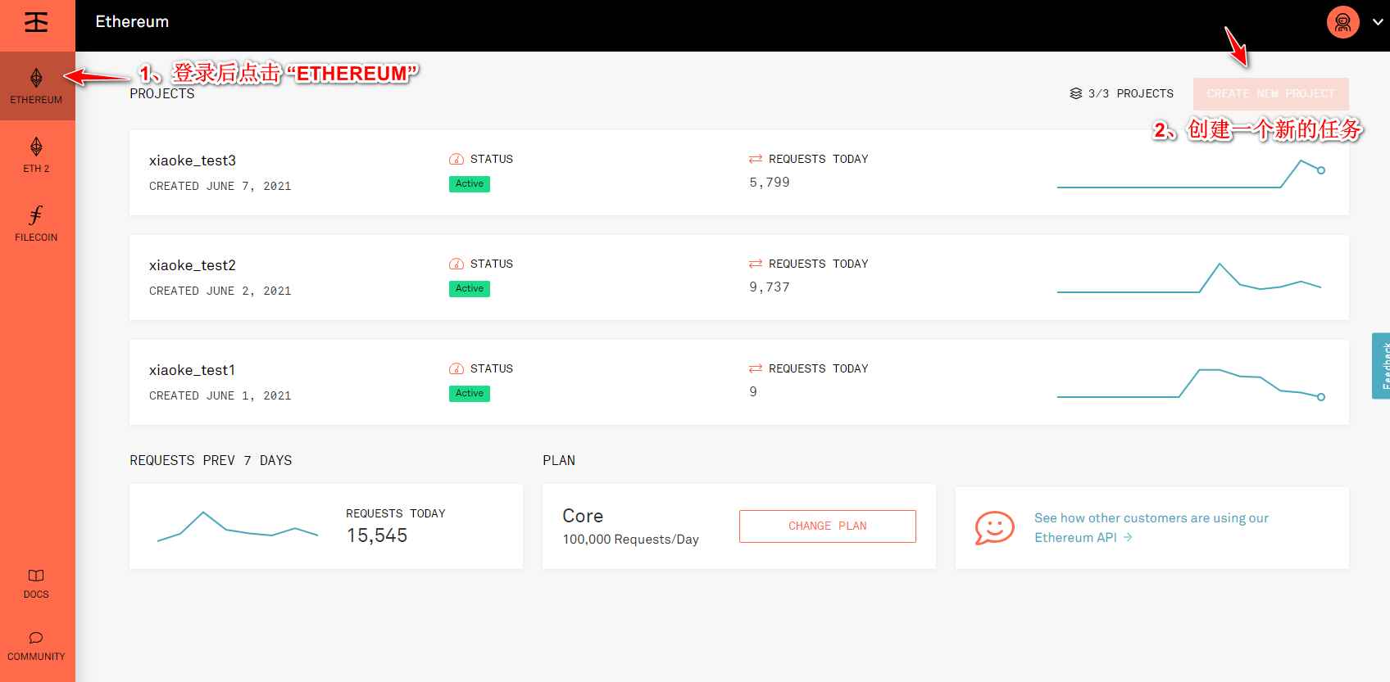
Task: Click the Active status badge for xiaoke_test2
Action: tap(469, 289)
